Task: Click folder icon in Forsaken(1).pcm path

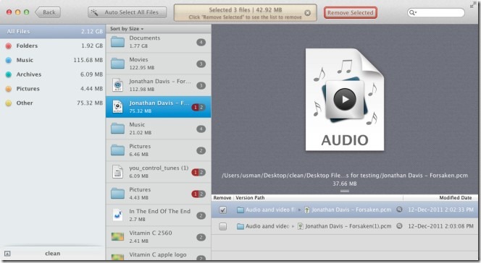Action: click(240, 227)
